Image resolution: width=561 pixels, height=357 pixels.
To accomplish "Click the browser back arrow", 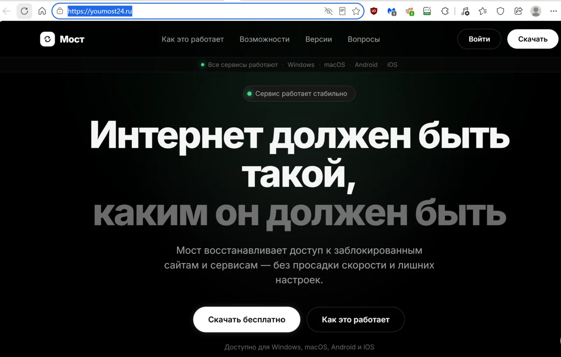I will (x=7, y=11).
